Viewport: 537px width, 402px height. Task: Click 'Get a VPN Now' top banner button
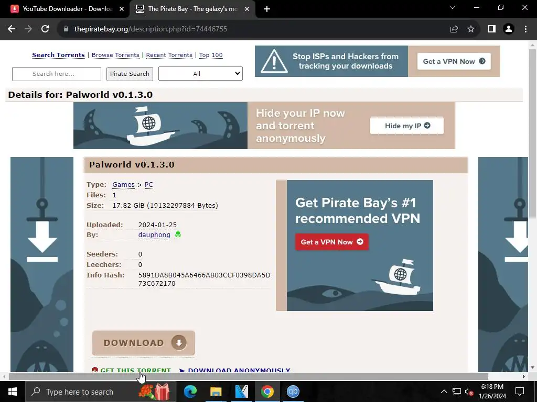[454, 62]
